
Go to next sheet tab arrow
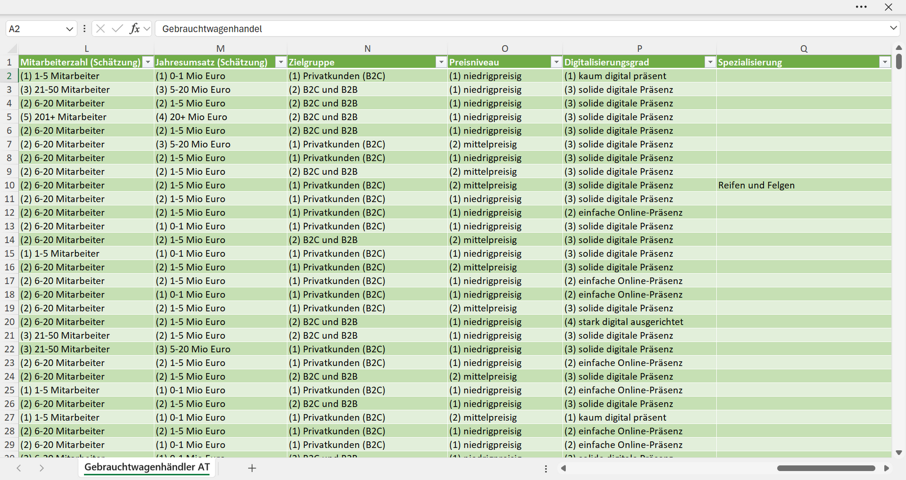click(42, 468)
